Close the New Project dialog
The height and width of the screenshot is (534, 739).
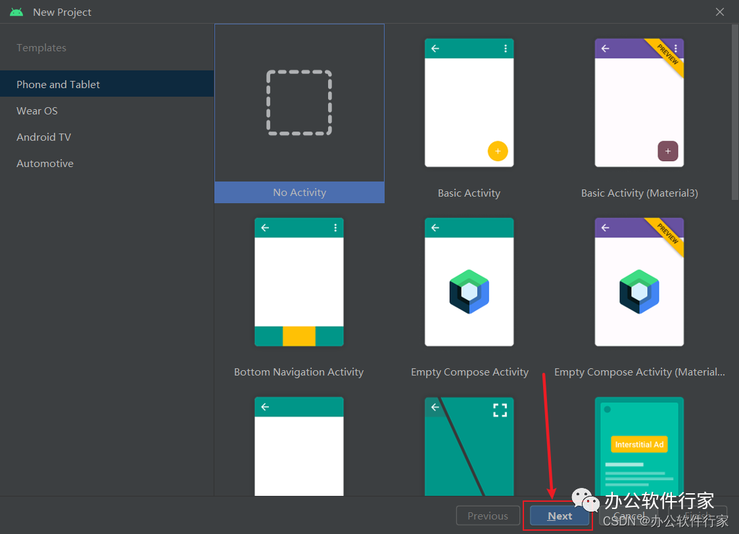point(721,12)
